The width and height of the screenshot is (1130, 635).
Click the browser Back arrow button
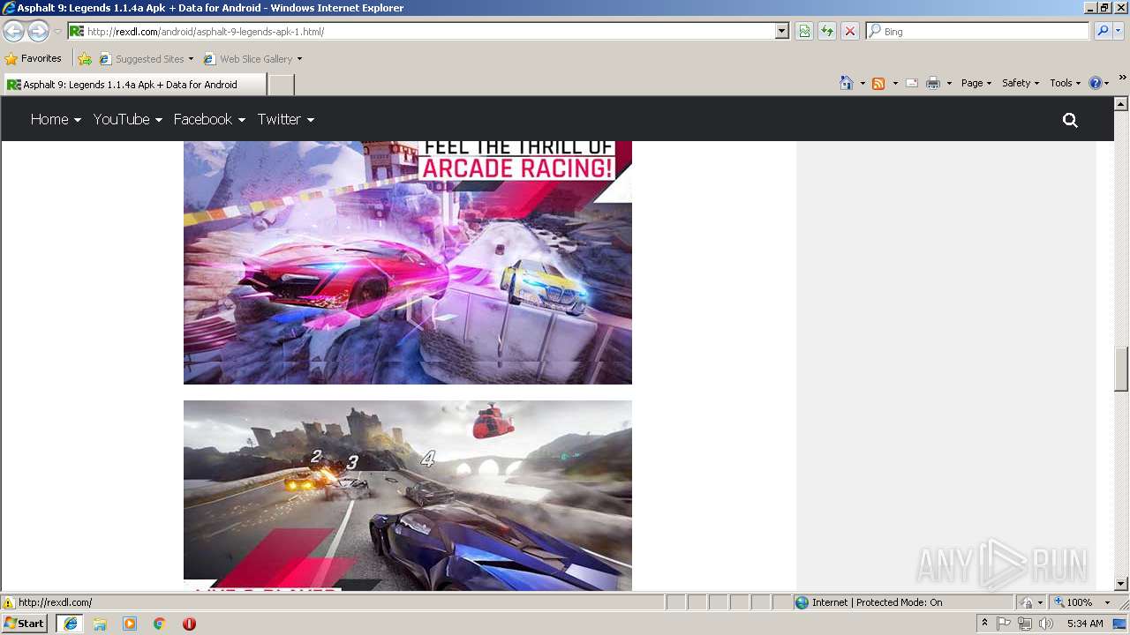[14, 32]
